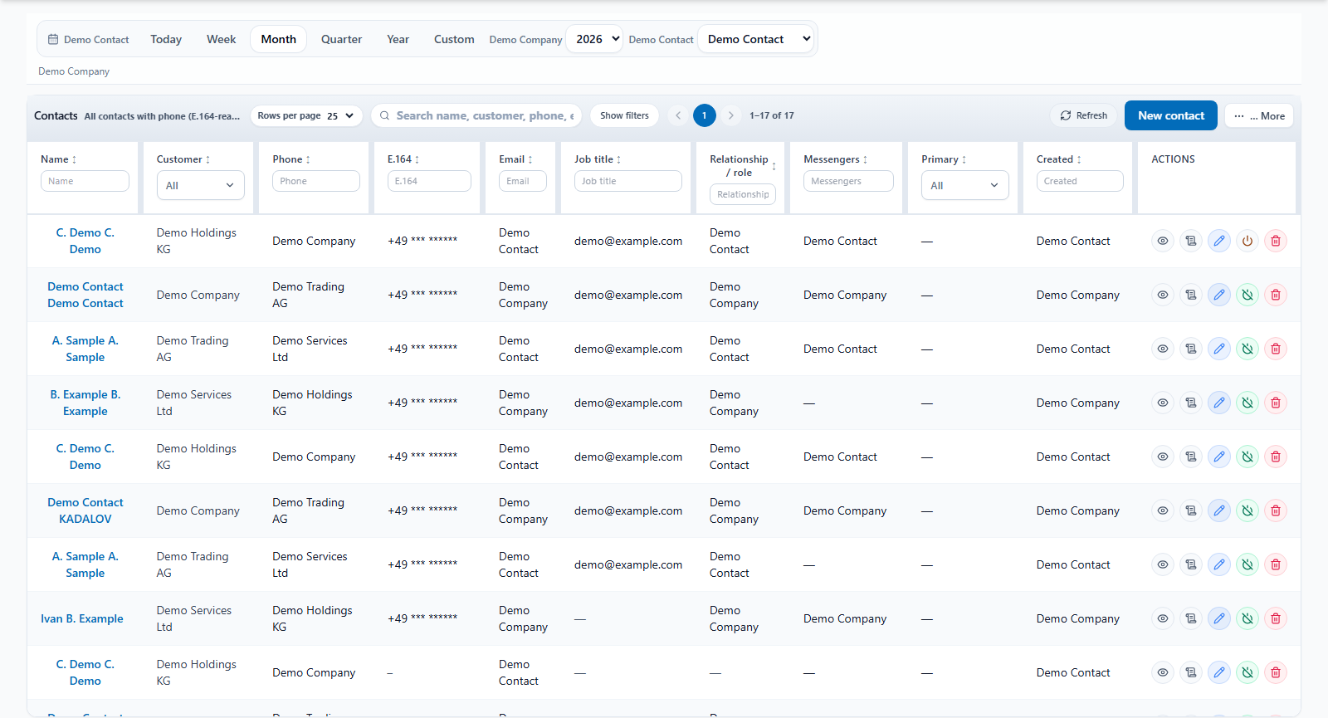1328x718 pixels.
Task: Sort by E.164 column arrows
Action: (417, 159)
